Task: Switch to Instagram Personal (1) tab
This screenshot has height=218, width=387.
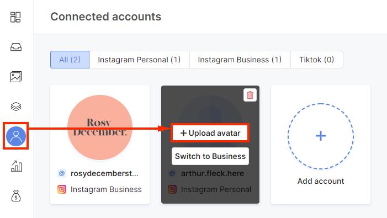Action: [139, 60]
